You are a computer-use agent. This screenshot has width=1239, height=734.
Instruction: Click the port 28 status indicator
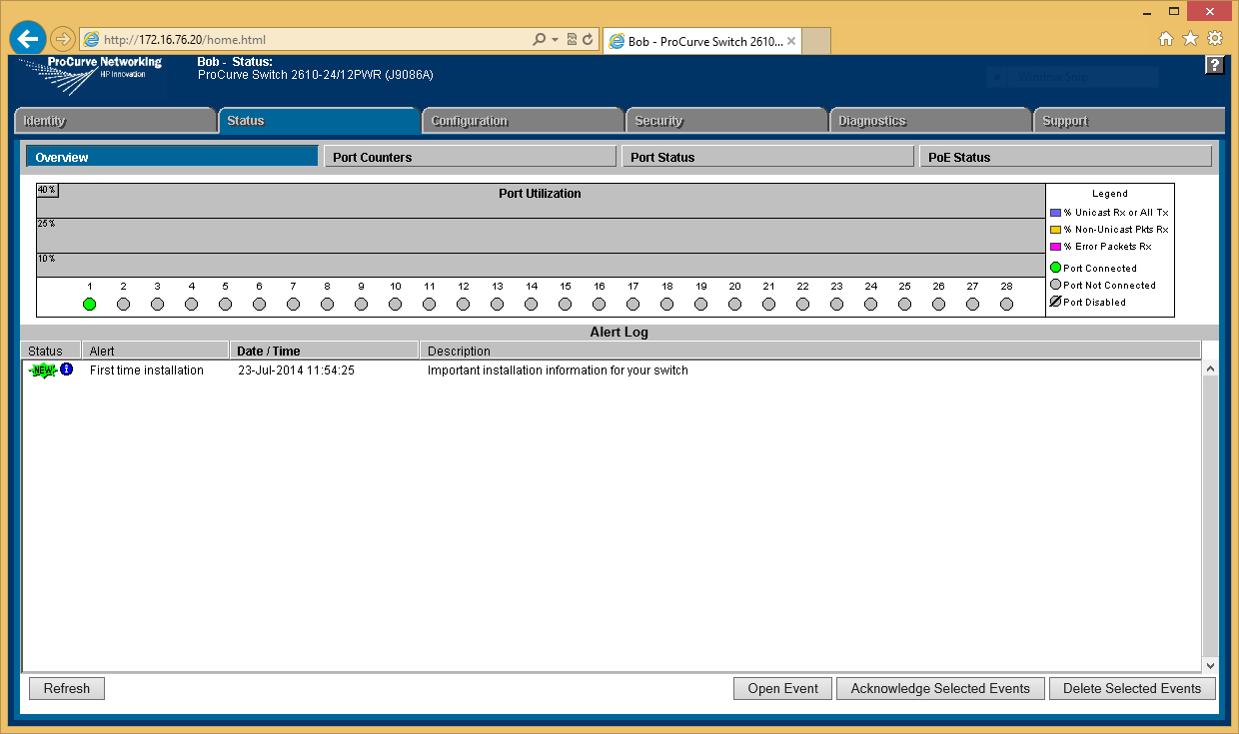[x=1006, y=304]
